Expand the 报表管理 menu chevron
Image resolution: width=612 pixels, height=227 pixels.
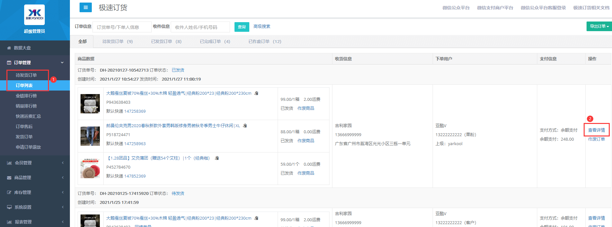pyautogui.click(x=63, y=222)
